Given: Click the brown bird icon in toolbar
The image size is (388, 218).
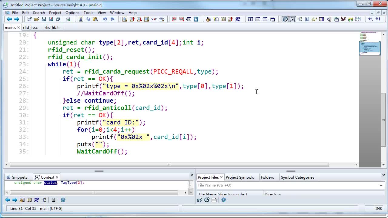Looking at the screenshot, I should click(x=343, y=19).
